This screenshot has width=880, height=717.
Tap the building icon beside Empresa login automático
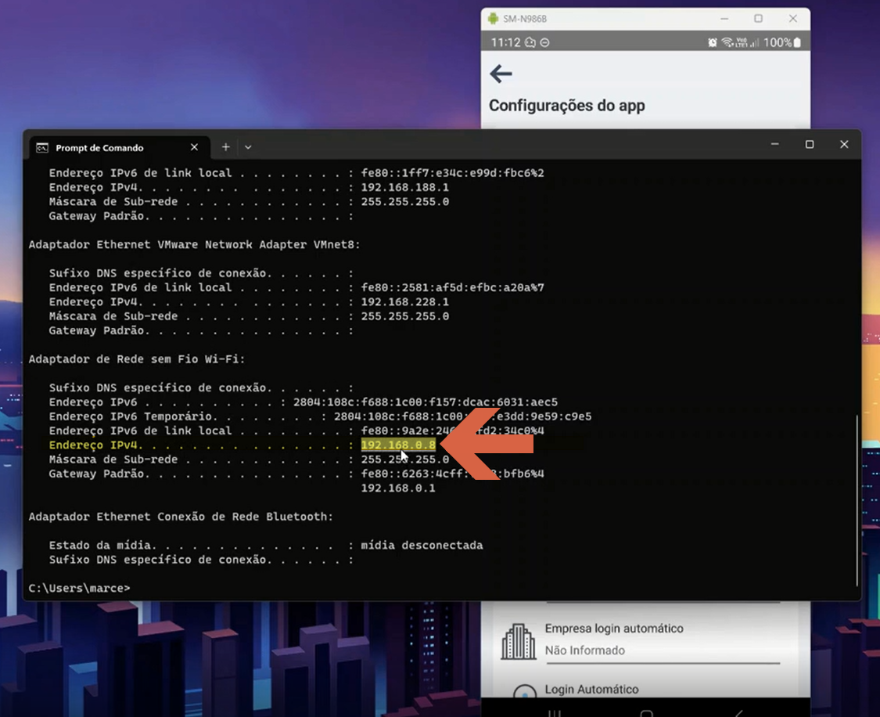tap(518, 640)
